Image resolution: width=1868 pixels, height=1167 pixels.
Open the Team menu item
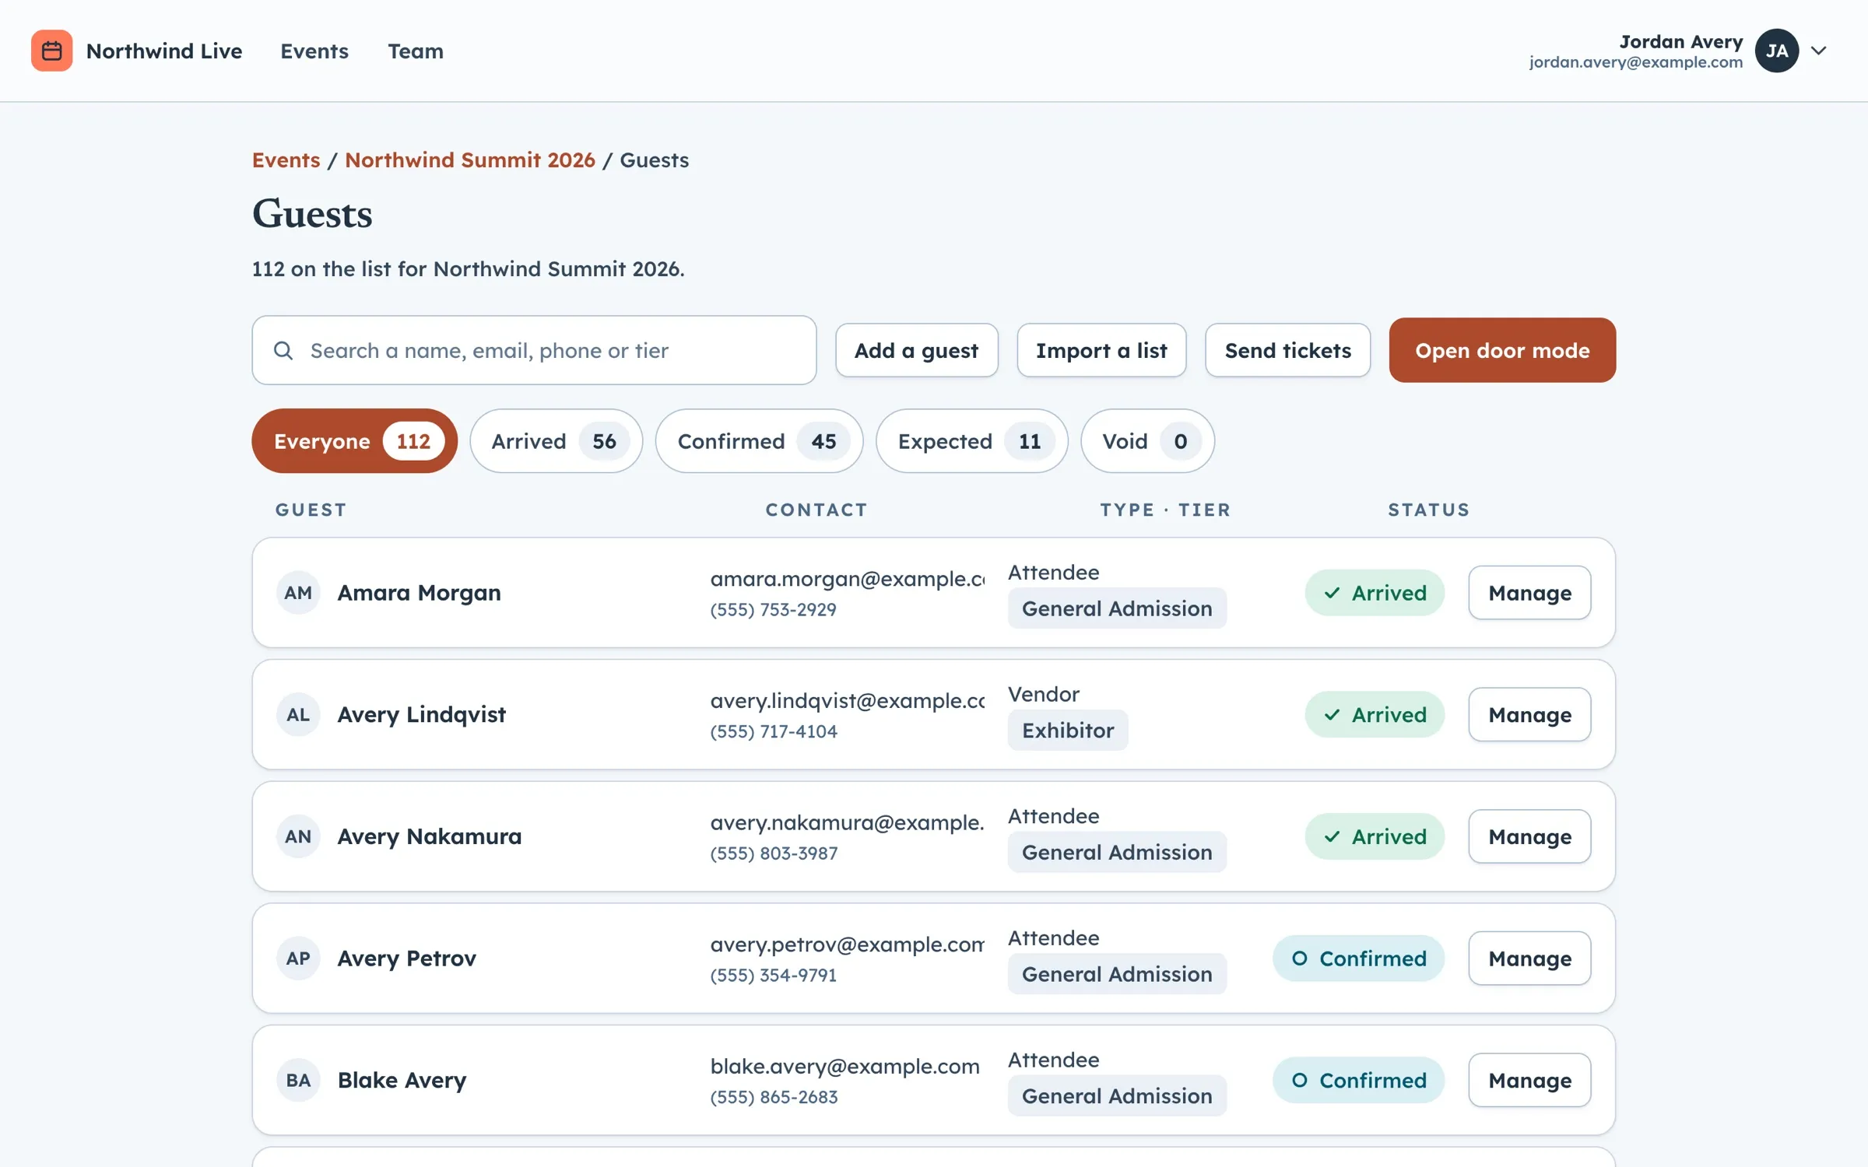click(416, 51)
